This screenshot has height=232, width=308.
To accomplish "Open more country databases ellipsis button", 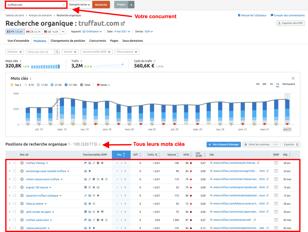I will [x=63, y=32].
